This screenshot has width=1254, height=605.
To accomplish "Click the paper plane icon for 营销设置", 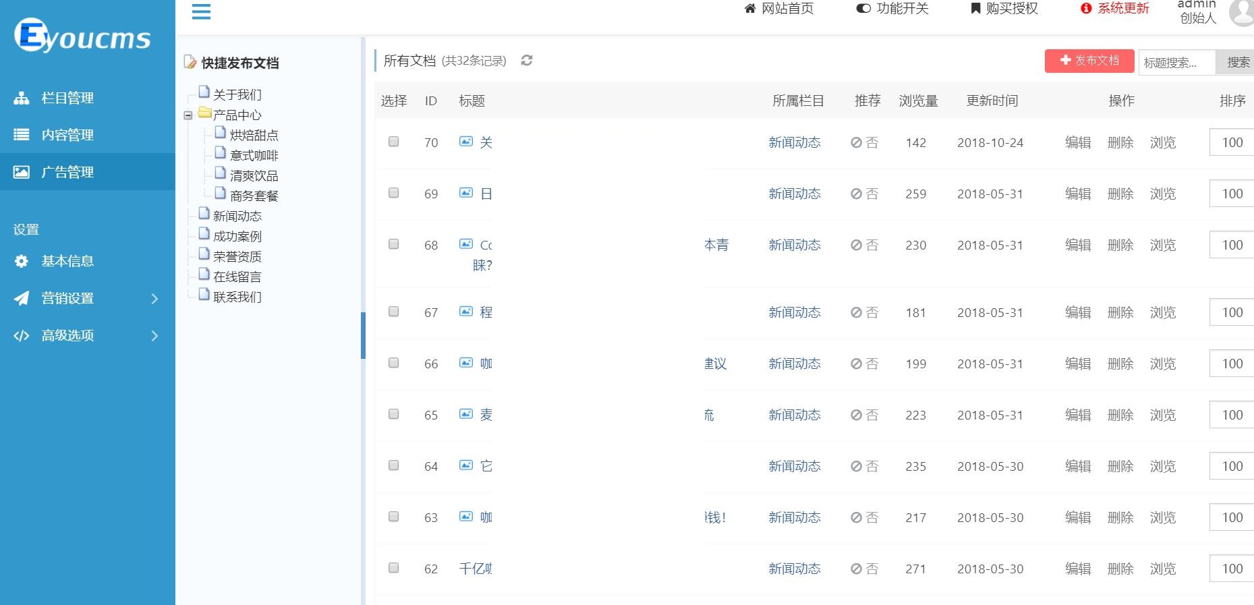I will point(22,298).
